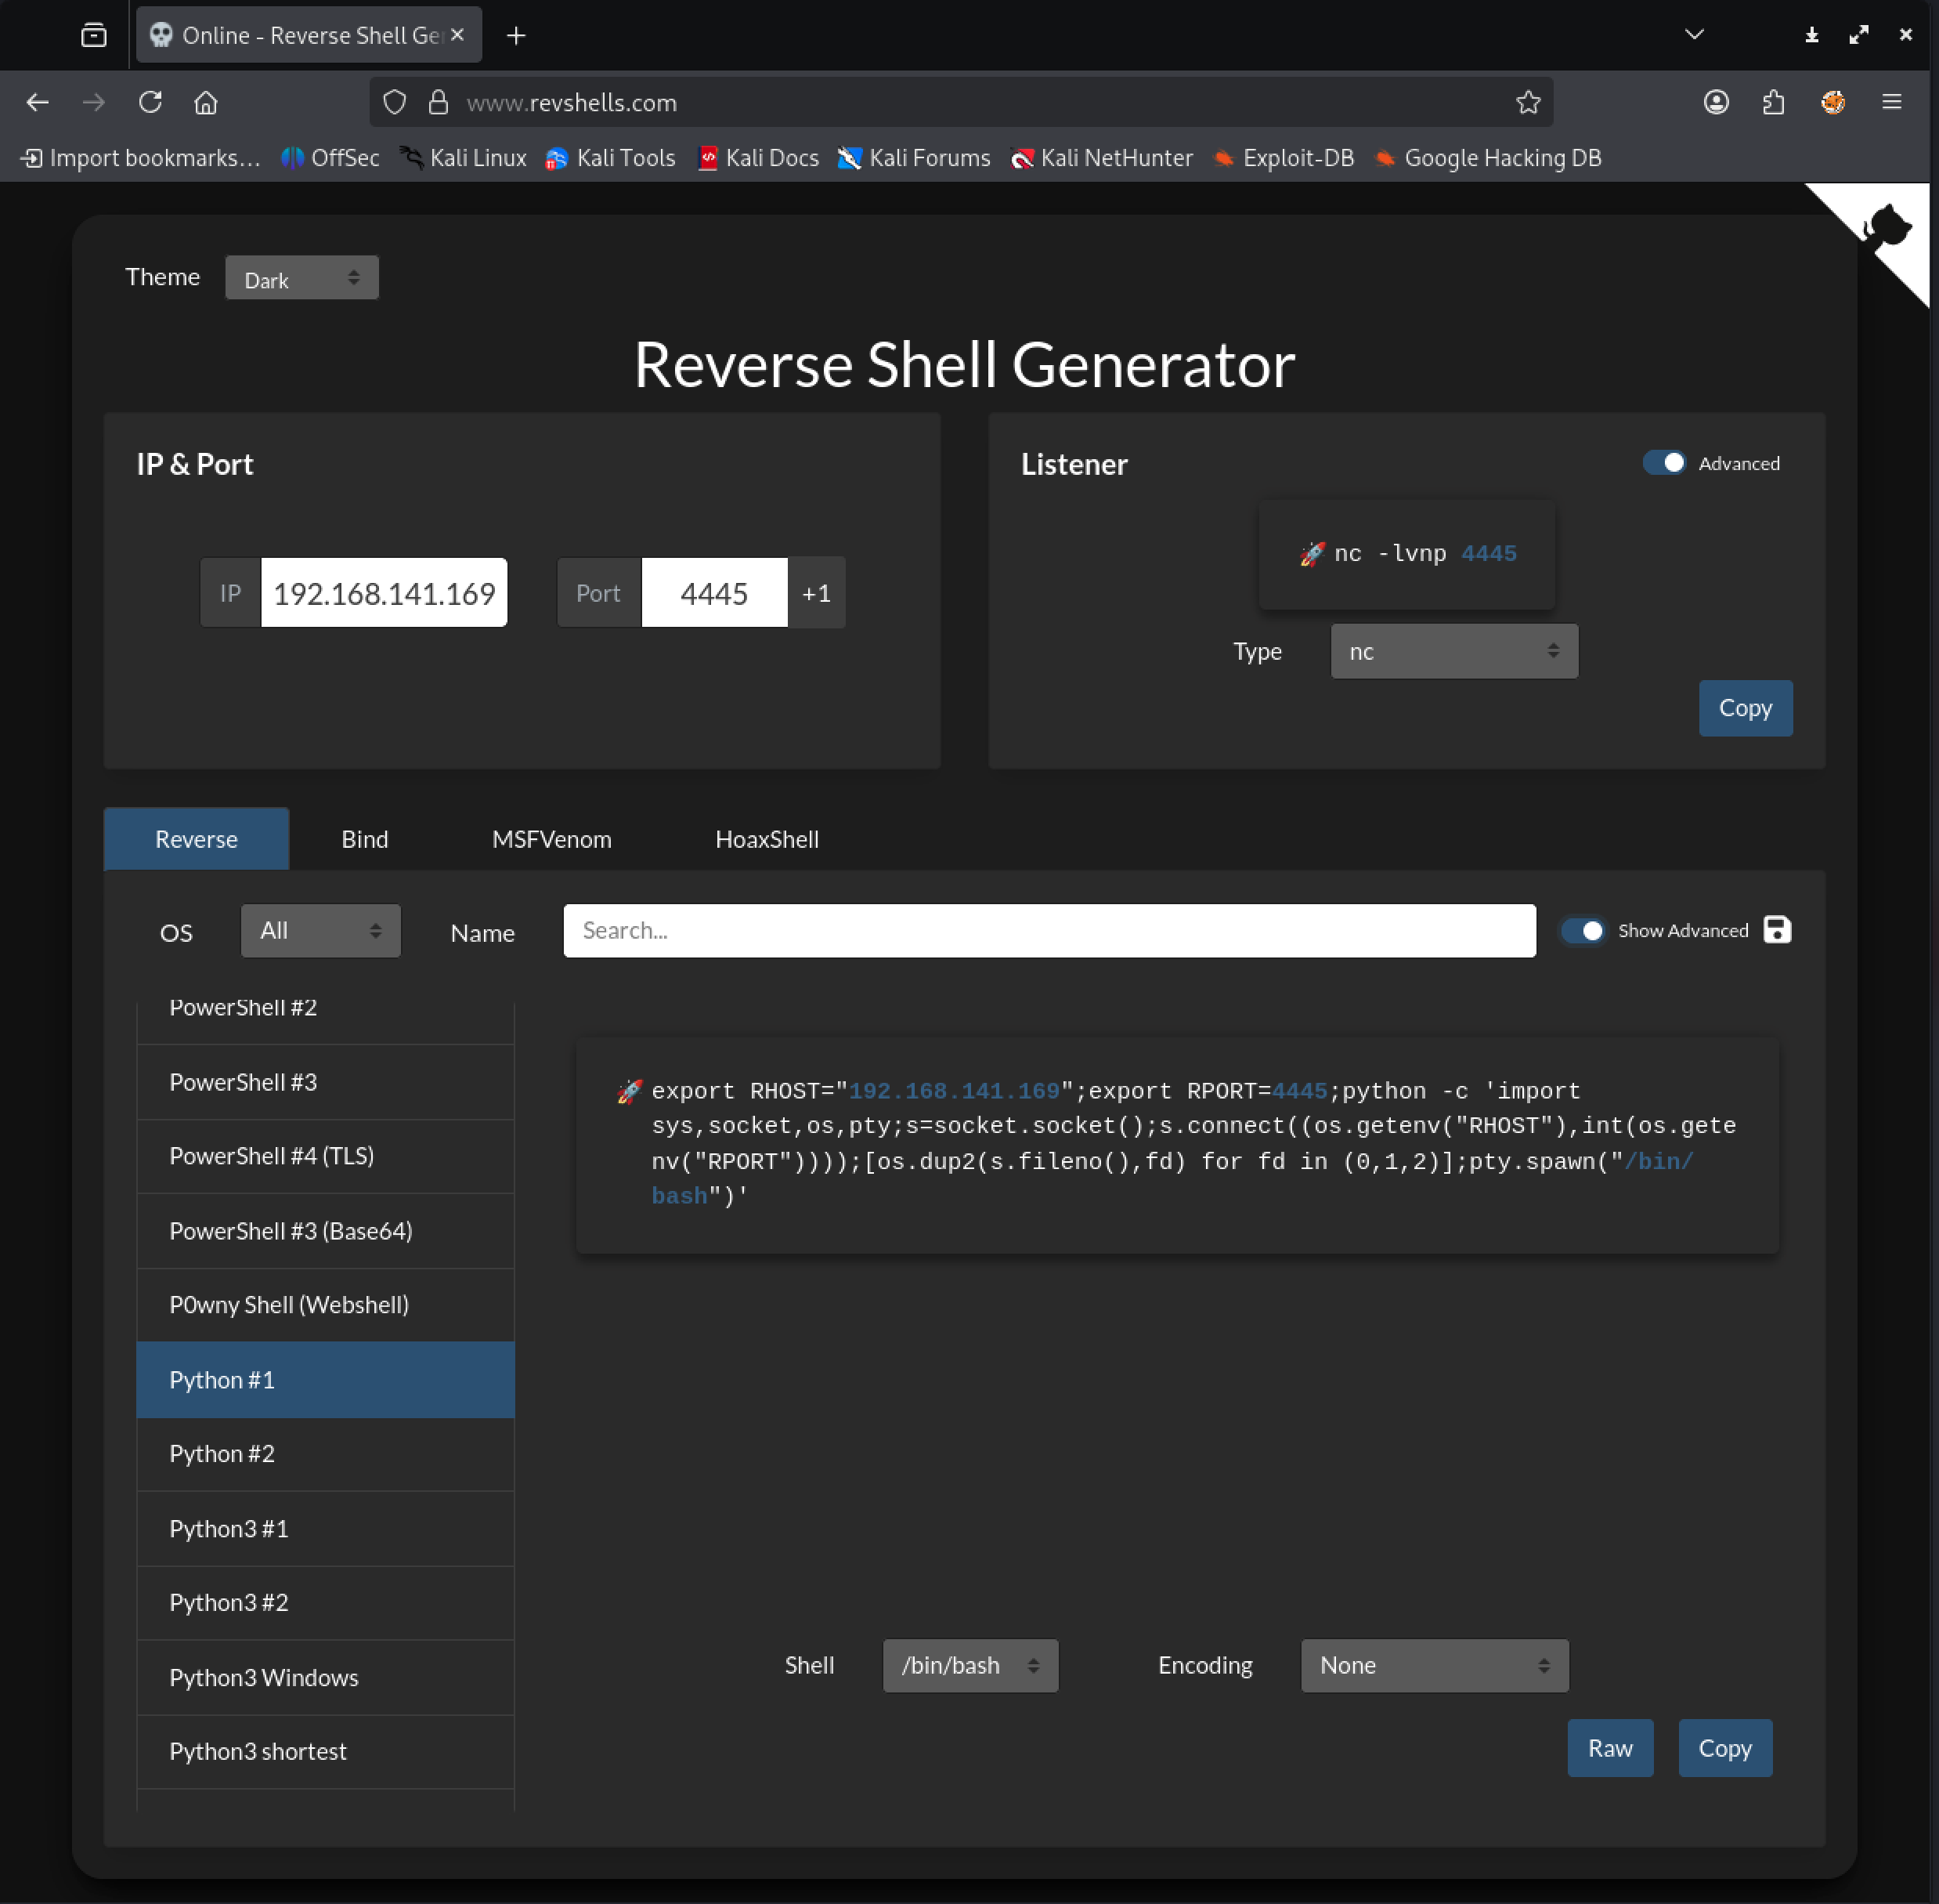
Task: Change the Shell from /bin/bash
Action: [969, 1665]
